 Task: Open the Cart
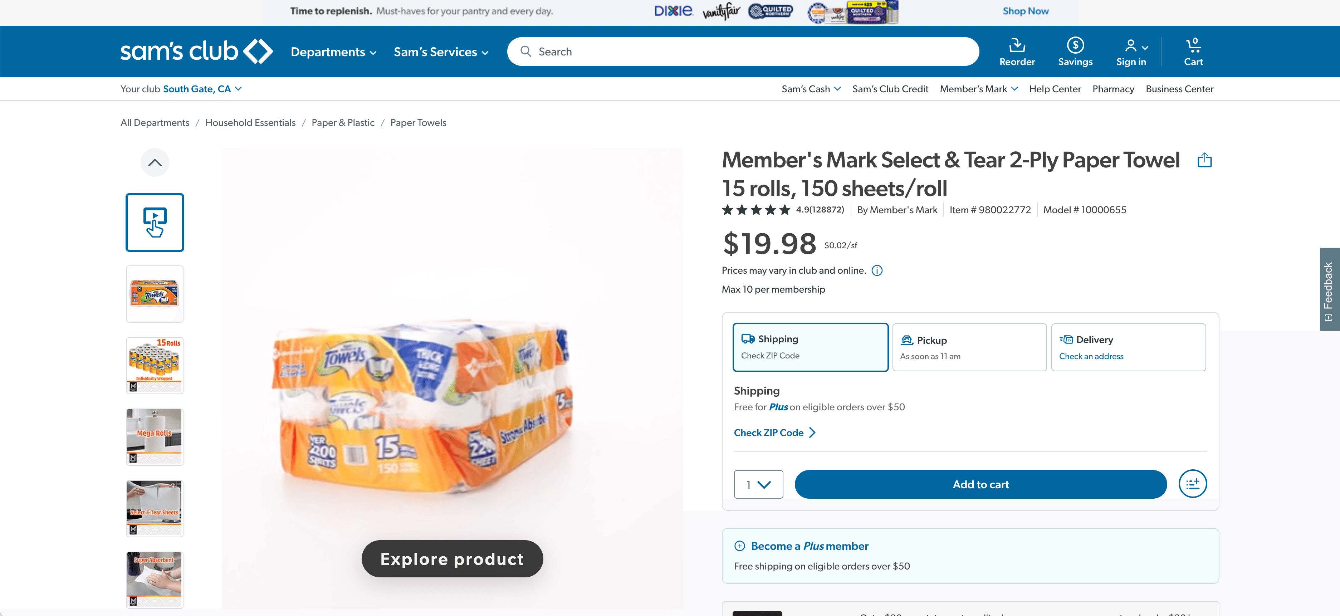click(x=1192, y=51)
